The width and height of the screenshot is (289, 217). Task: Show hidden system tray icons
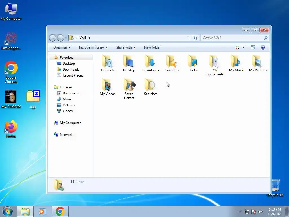pos(240,212)
